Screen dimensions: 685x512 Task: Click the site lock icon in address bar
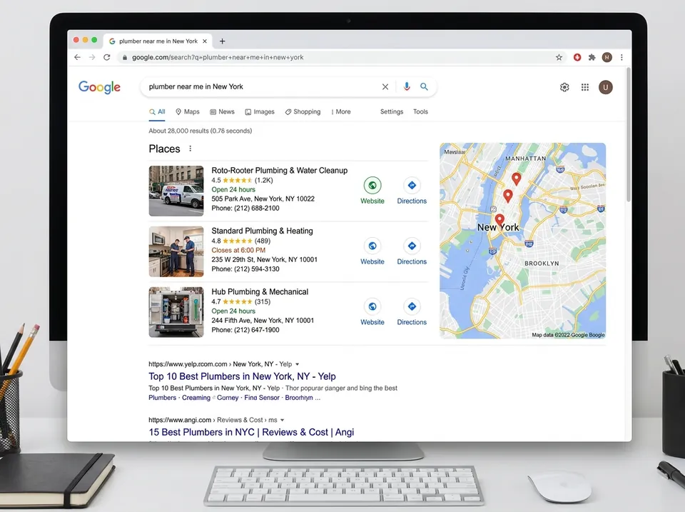coord(124,57)
